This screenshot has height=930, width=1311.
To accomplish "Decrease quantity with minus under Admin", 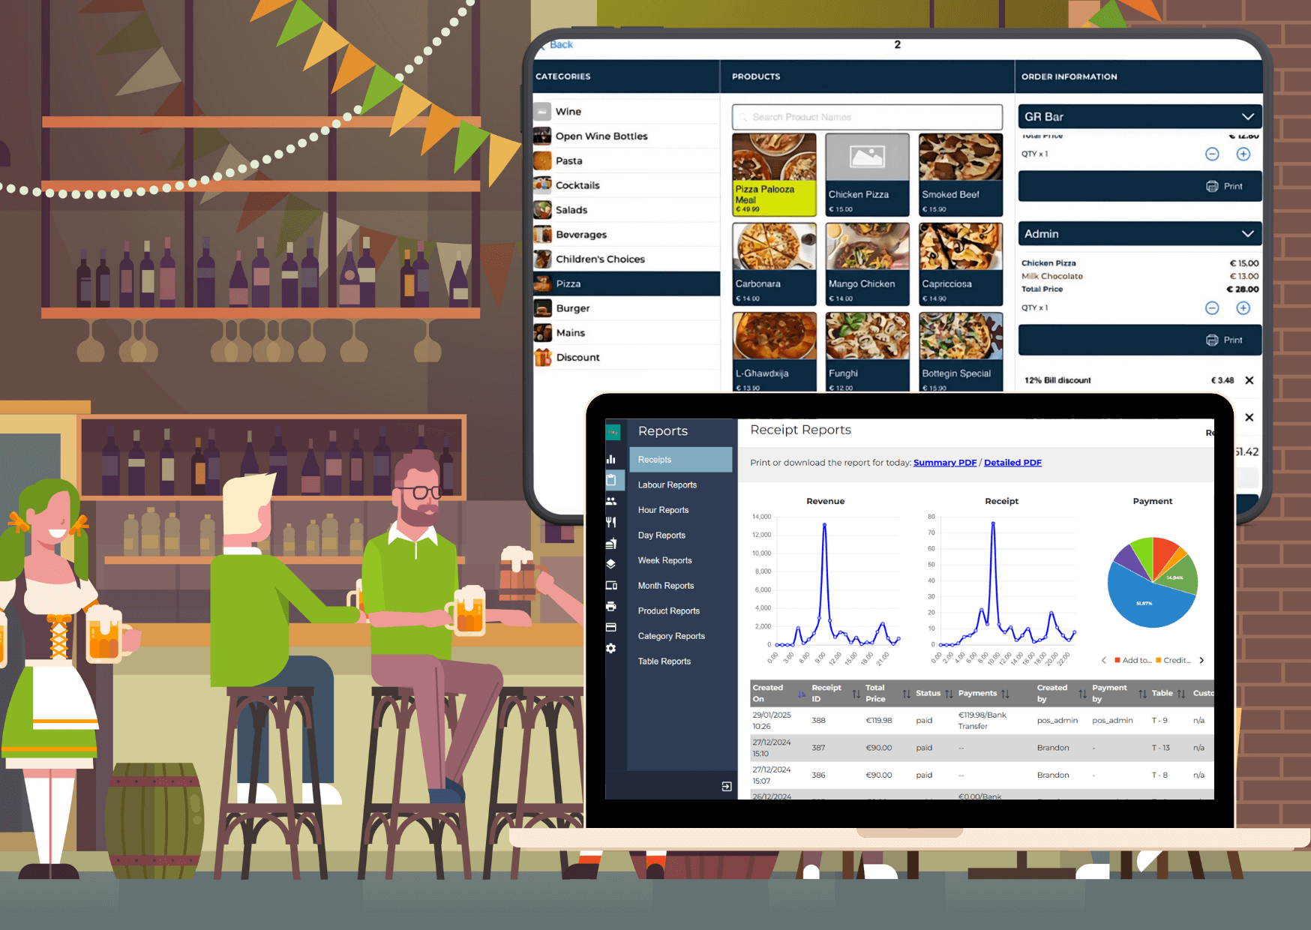I will [x=1212, y=307].
